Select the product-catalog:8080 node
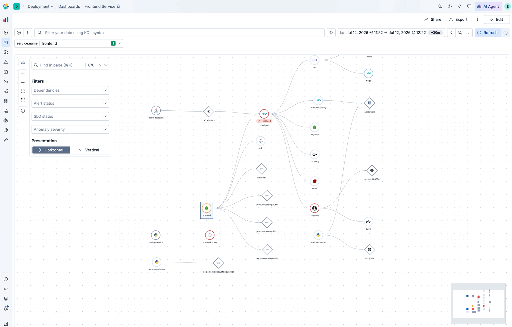512x327 pixels. (x=267, y=196)
